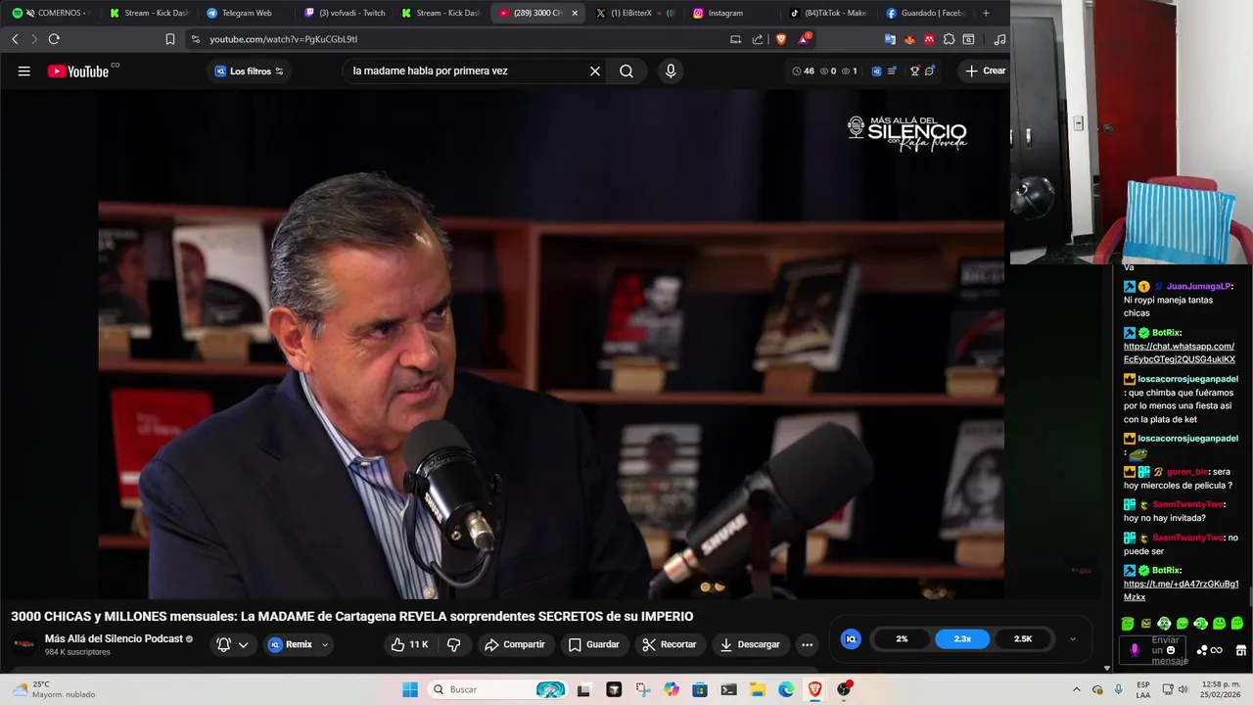Click the Compartir button
Image resolution: width=1253 pixels, height=705 pixels.
tap(515, 644)
